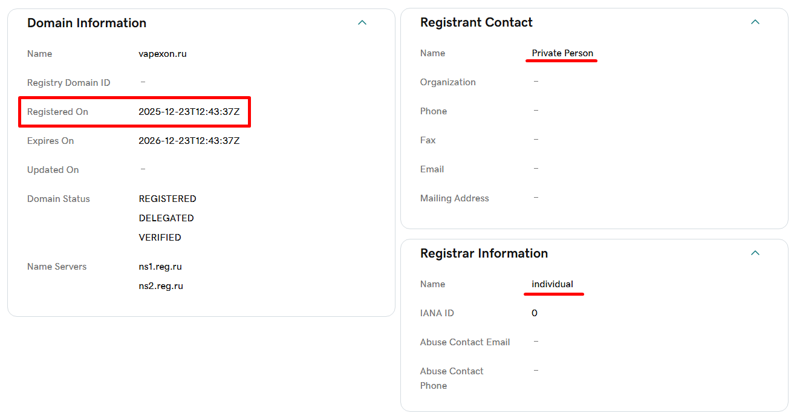Collapse the Registrar Information section chevron
The width and height of the screenshot is (797, 416).
pos(755,253)
